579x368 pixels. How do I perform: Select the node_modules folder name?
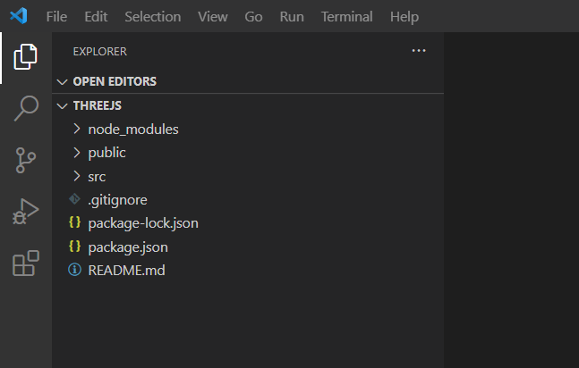(x=133, y=130)
